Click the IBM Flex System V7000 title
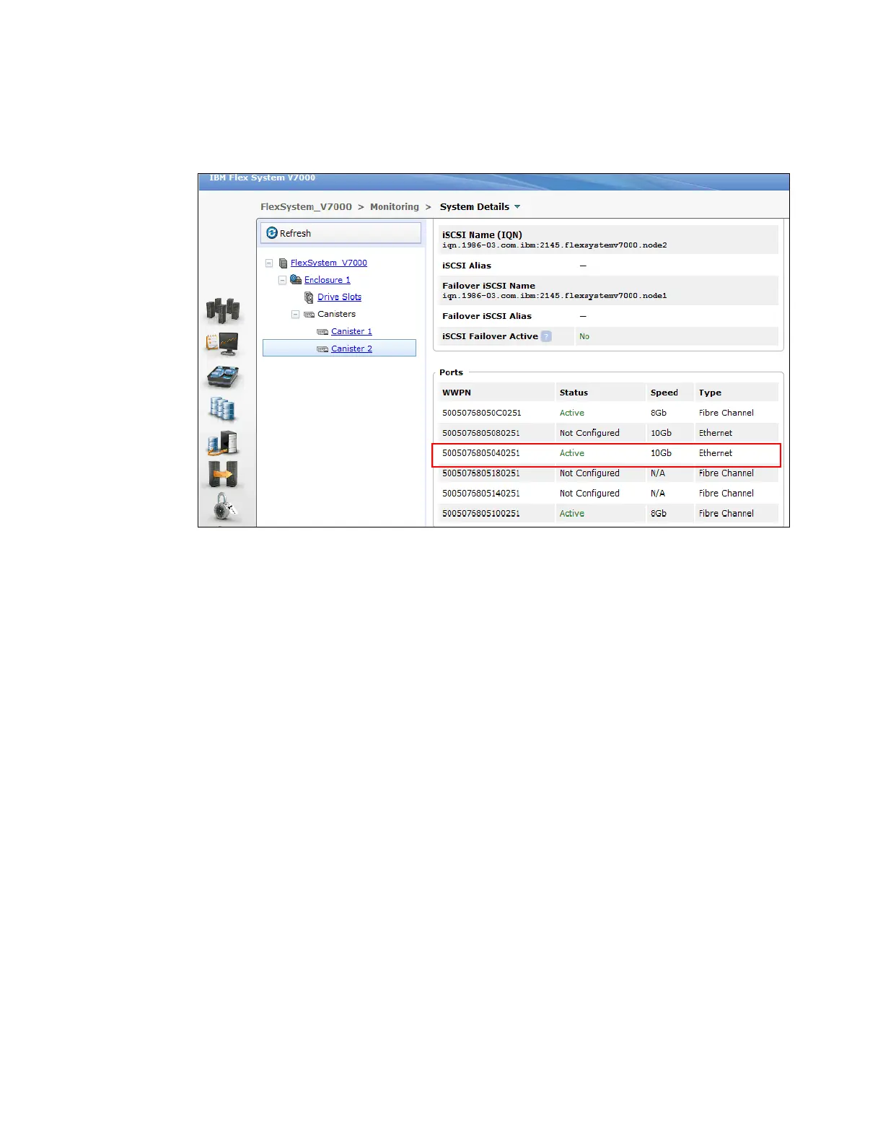 (x=263, y=178)
